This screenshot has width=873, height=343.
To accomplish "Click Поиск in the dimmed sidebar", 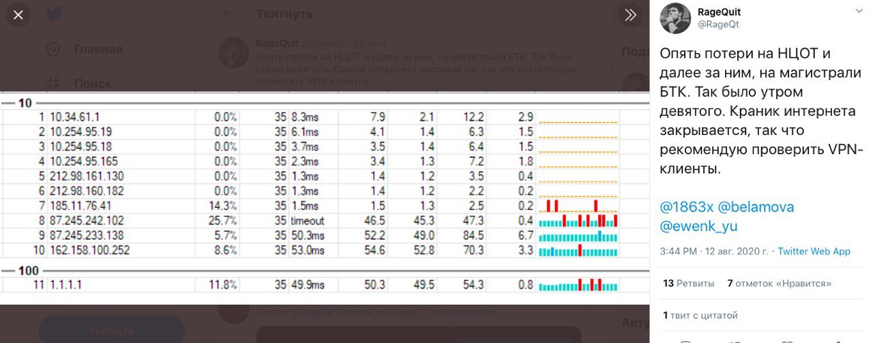I will pos(93,84).
